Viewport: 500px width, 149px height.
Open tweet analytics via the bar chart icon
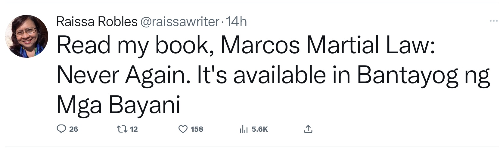244,129
